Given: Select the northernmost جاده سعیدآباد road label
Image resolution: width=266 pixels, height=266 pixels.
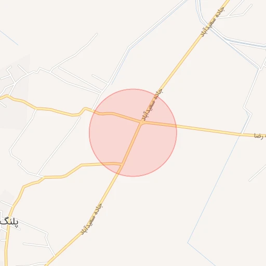Looking at the screenshot, I should [212, 22].
